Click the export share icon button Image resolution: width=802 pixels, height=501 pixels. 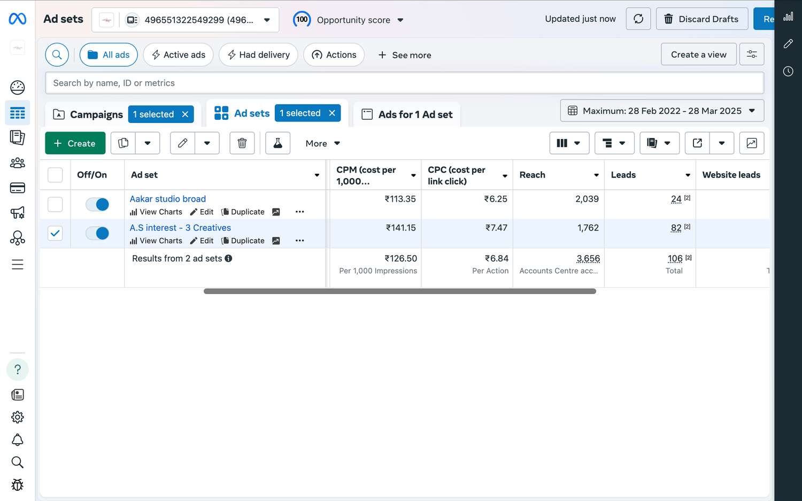(x=697, y=143)
